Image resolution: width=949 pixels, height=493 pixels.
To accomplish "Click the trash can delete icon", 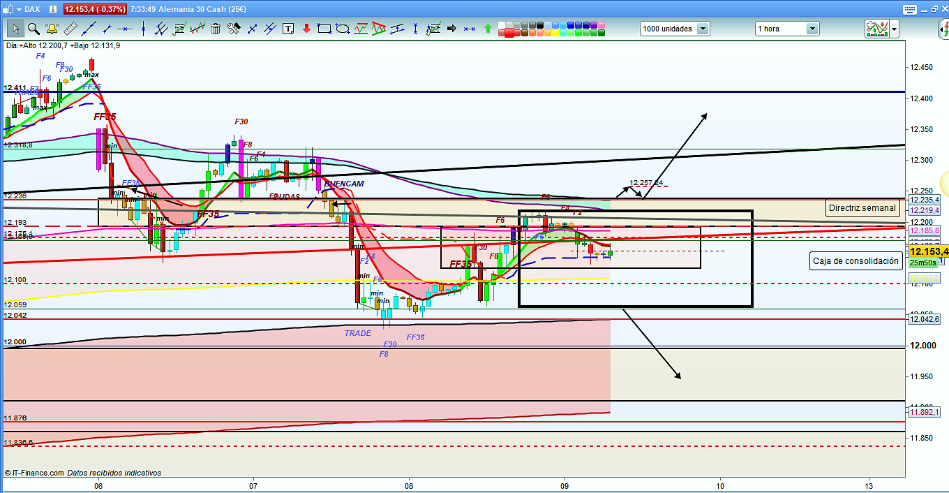I will click(216, 29).
